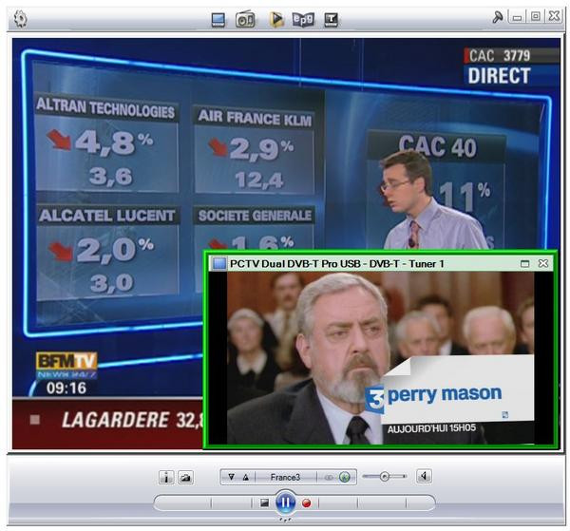Close the Tuner 1 picture-in-picture window

543,263
